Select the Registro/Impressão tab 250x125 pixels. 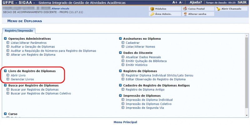point(19,31)
